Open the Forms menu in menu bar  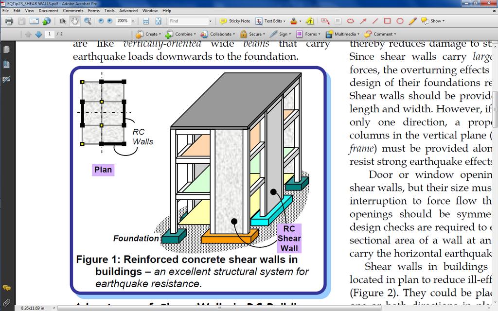click(94, 11)
